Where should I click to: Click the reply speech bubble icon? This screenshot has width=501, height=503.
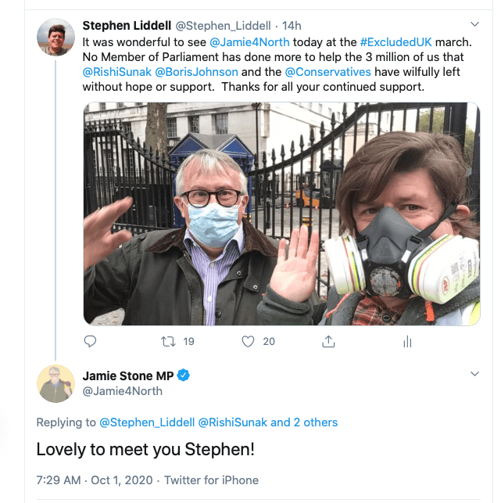90,342
